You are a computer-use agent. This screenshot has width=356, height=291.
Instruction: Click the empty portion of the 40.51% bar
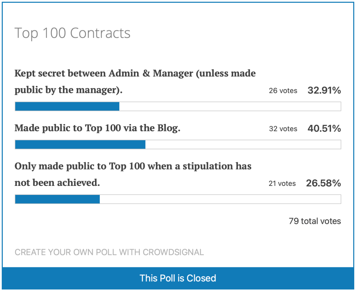(x=243, y=144)
